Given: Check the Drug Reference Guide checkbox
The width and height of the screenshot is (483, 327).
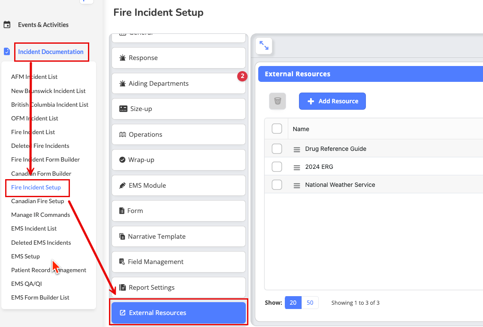Looking at the screenshot, I should point(277,149).
